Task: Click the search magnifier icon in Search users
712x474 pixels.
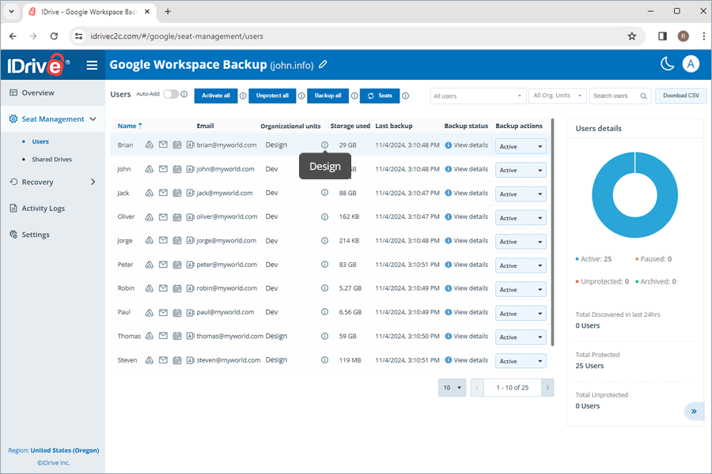Action: pos(644,96)
